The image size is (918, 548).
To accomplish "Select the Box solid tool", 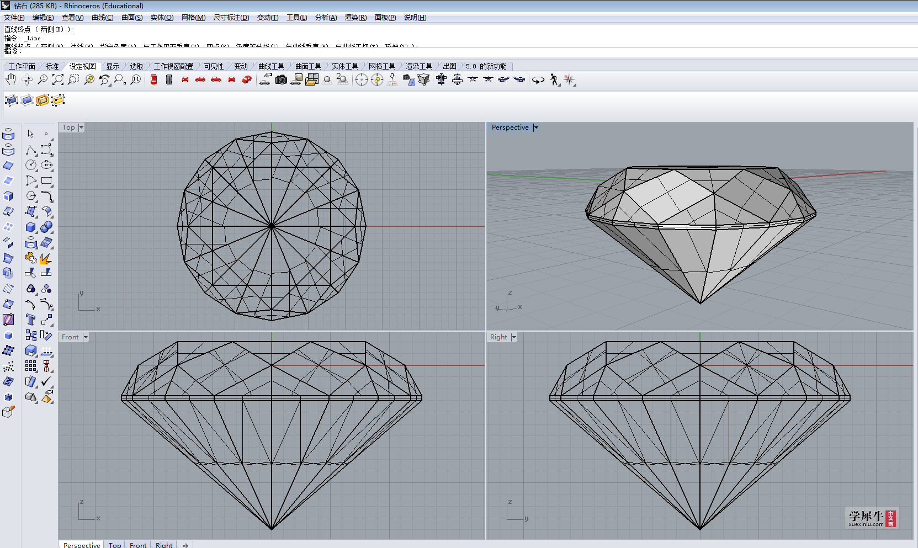I will tap(31, 227).
